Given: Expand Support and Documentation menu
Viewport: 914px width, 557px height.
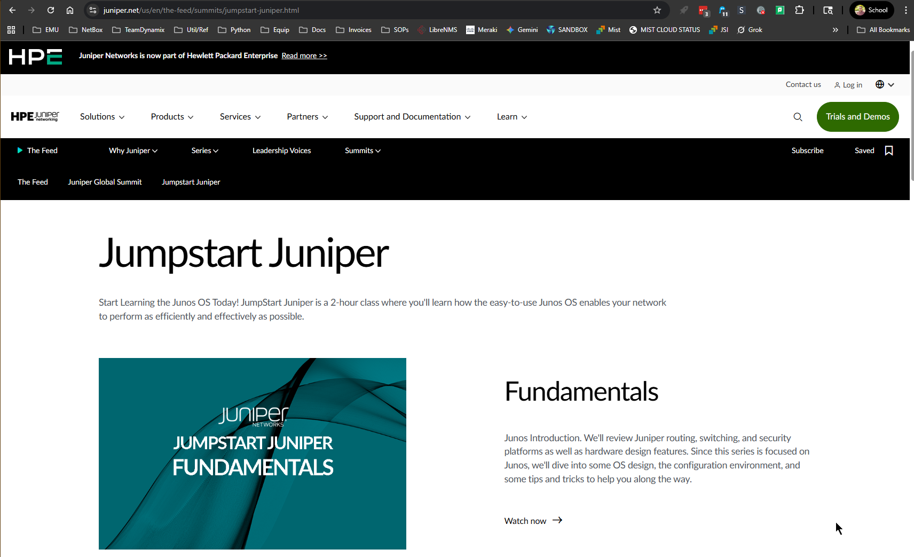Looking at the screenshot, I should pos(412,117).
